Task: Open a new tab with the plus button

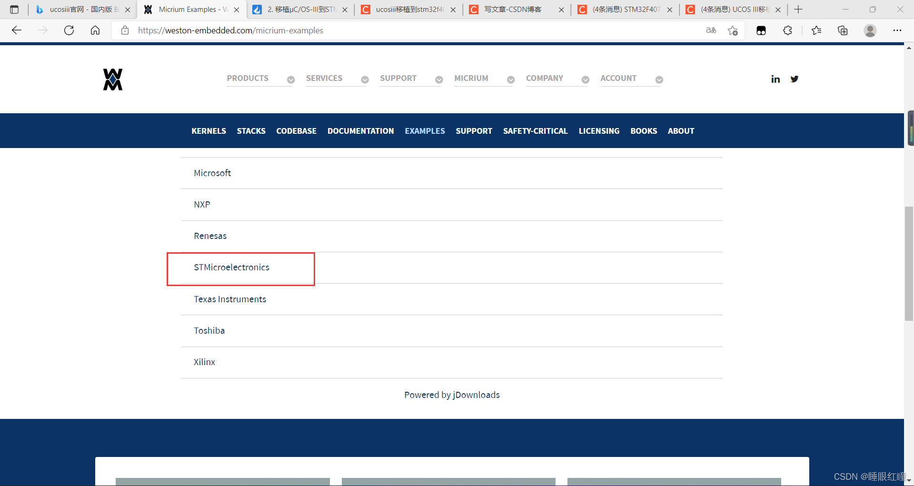Action: [x=798, y=10]
